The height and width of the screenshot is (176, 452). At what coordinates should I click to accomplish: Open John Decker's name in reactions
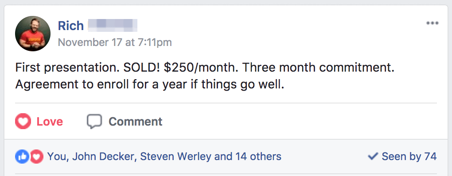click(103, 157)
